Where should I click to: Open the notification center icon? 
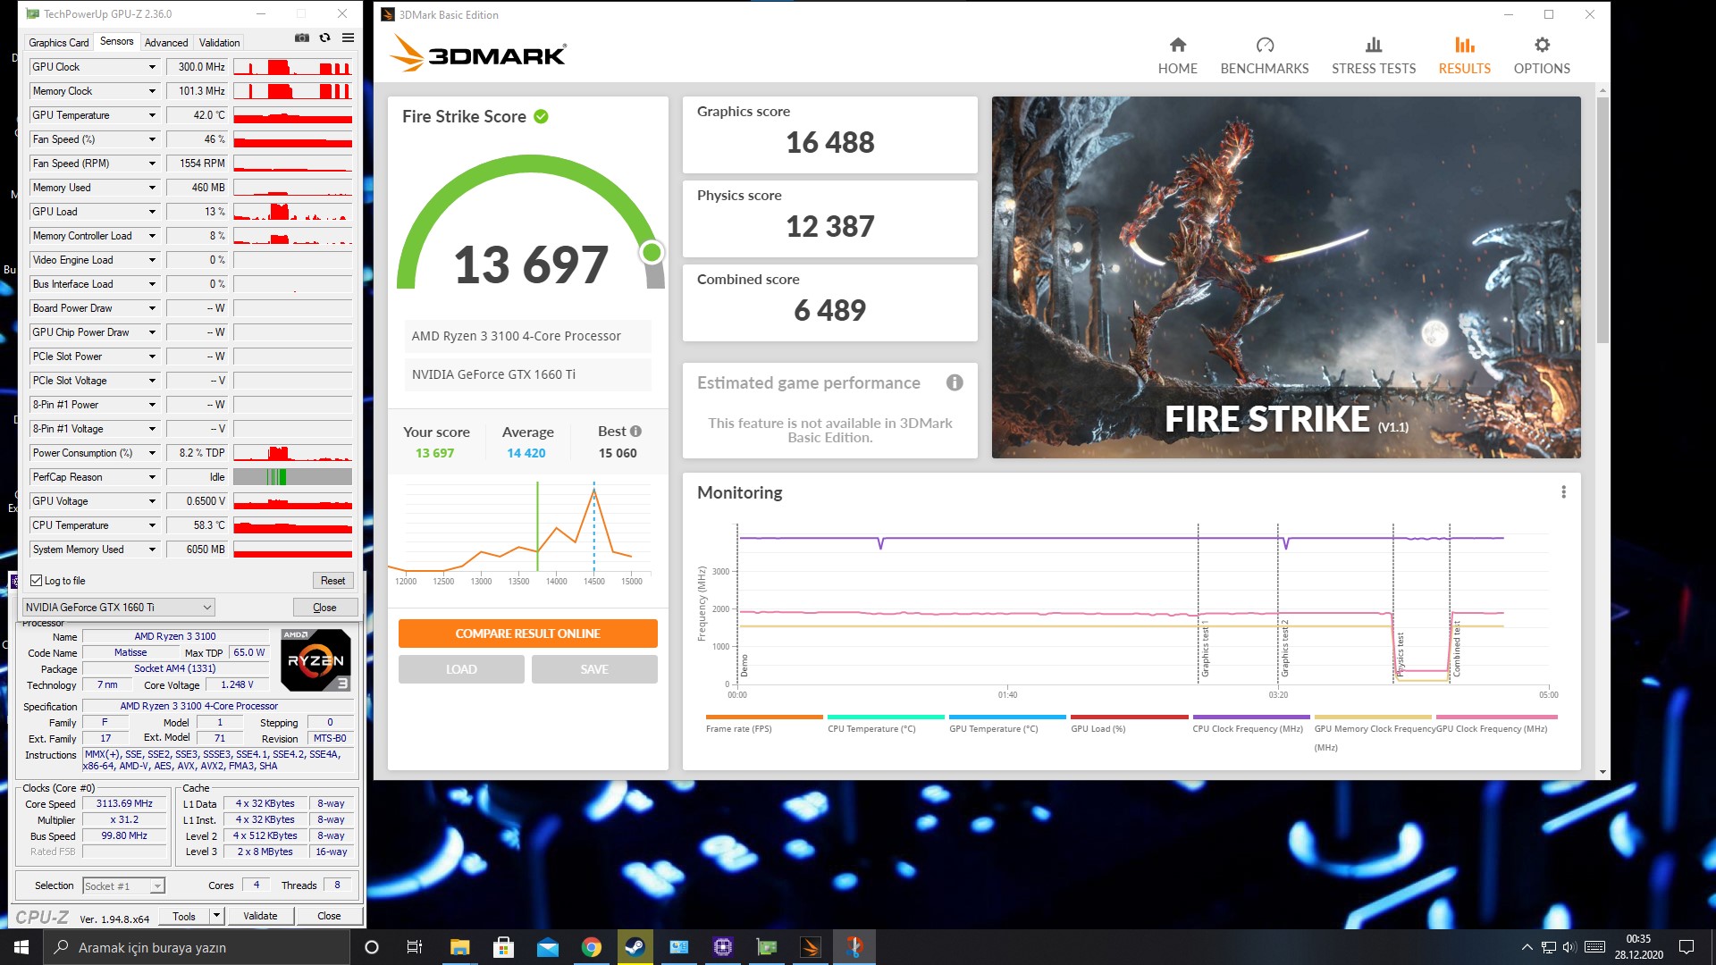point(1687,947)
